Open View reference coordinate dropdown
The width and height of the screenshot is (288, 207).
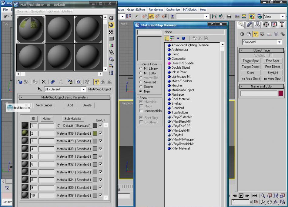pos(283,17)
